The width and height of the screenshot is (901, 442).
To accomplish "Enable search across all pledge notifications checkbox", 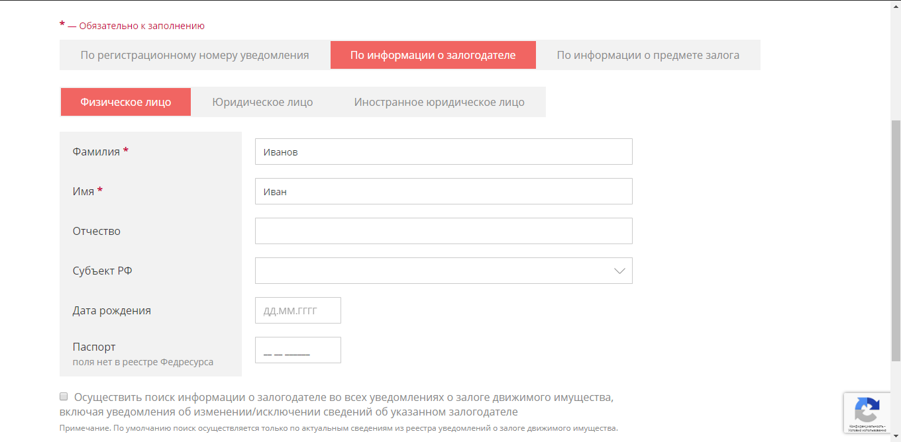I will tap(64, 397).
